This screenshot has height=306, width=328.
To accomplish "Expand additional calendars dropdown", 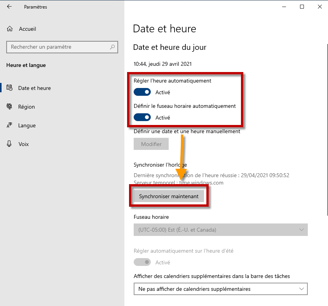I will coord(221,289).
